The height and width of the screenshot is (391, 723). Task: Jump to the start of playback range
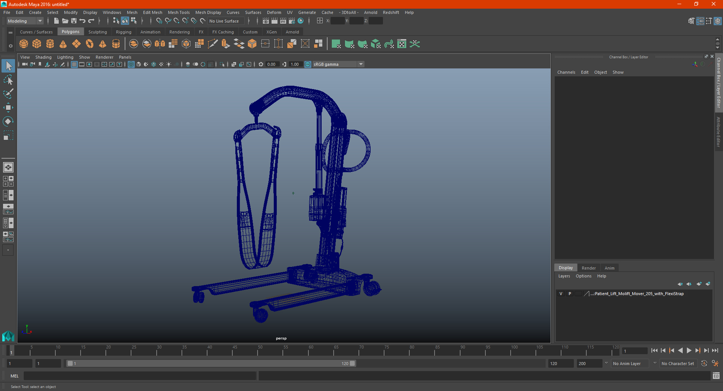click(654, 350)
